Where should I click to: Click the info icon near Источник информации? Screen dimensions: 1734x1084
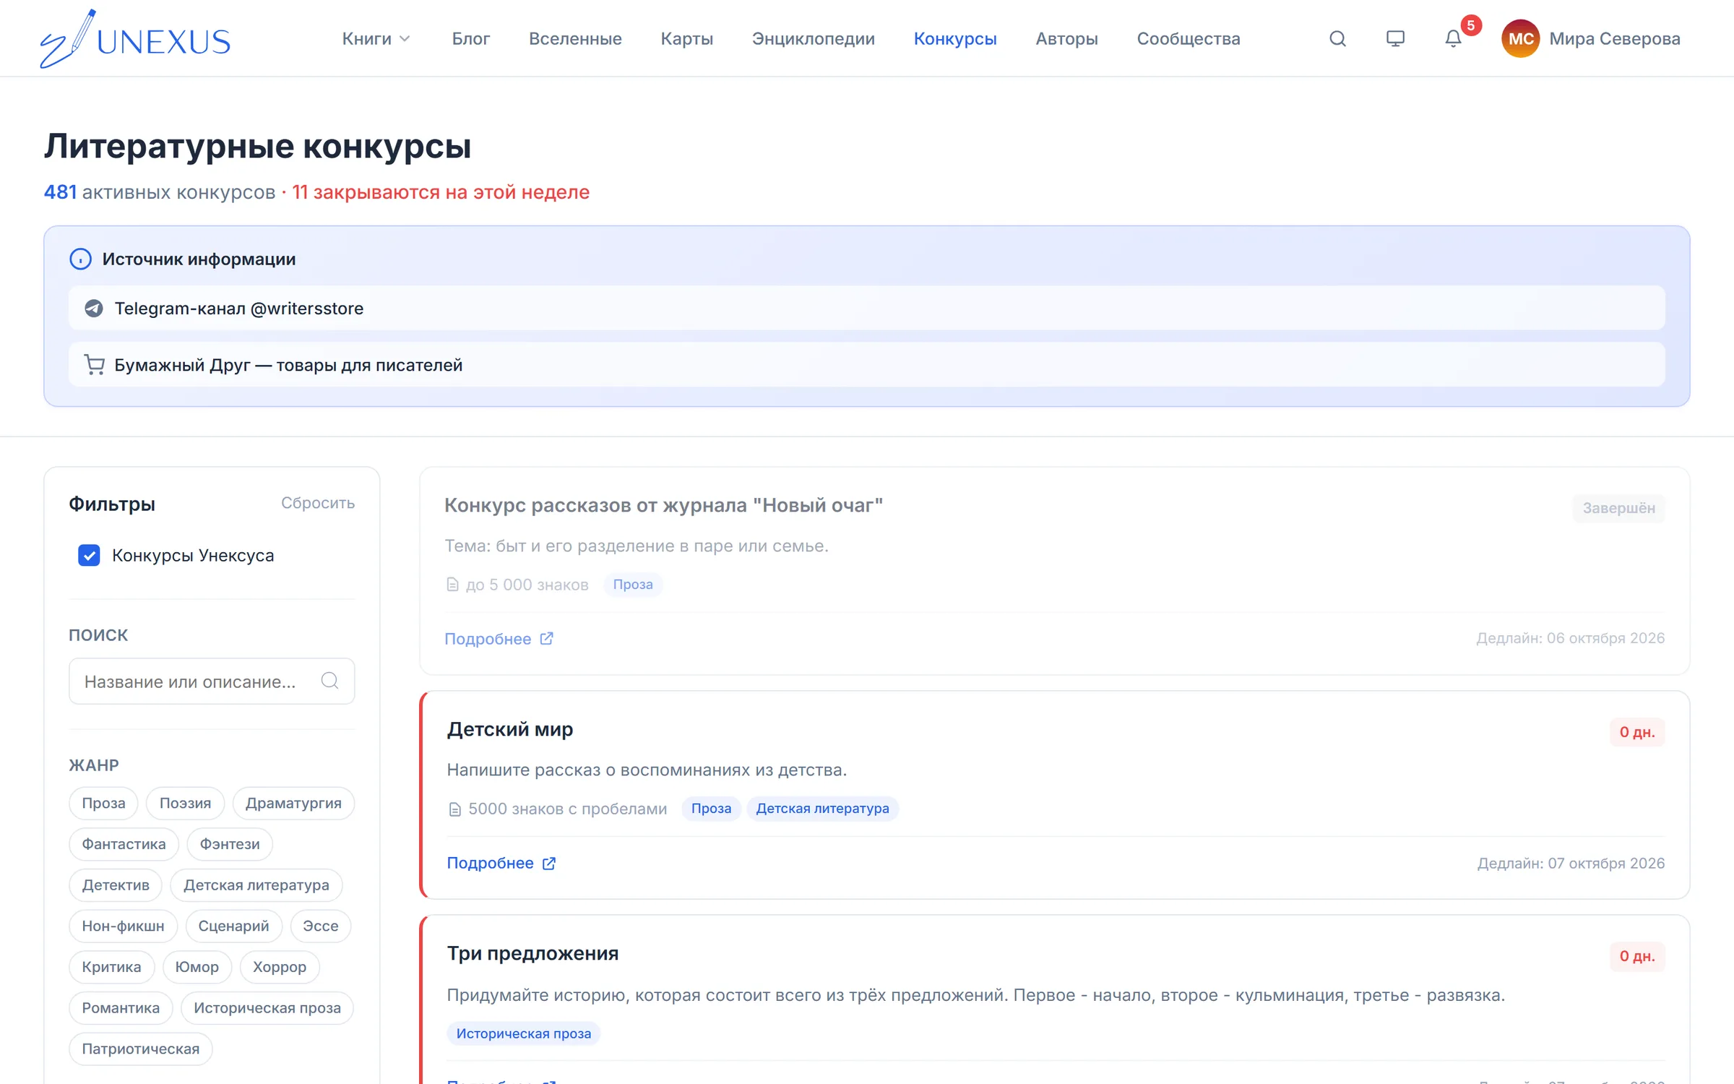(x=80, y=259)
